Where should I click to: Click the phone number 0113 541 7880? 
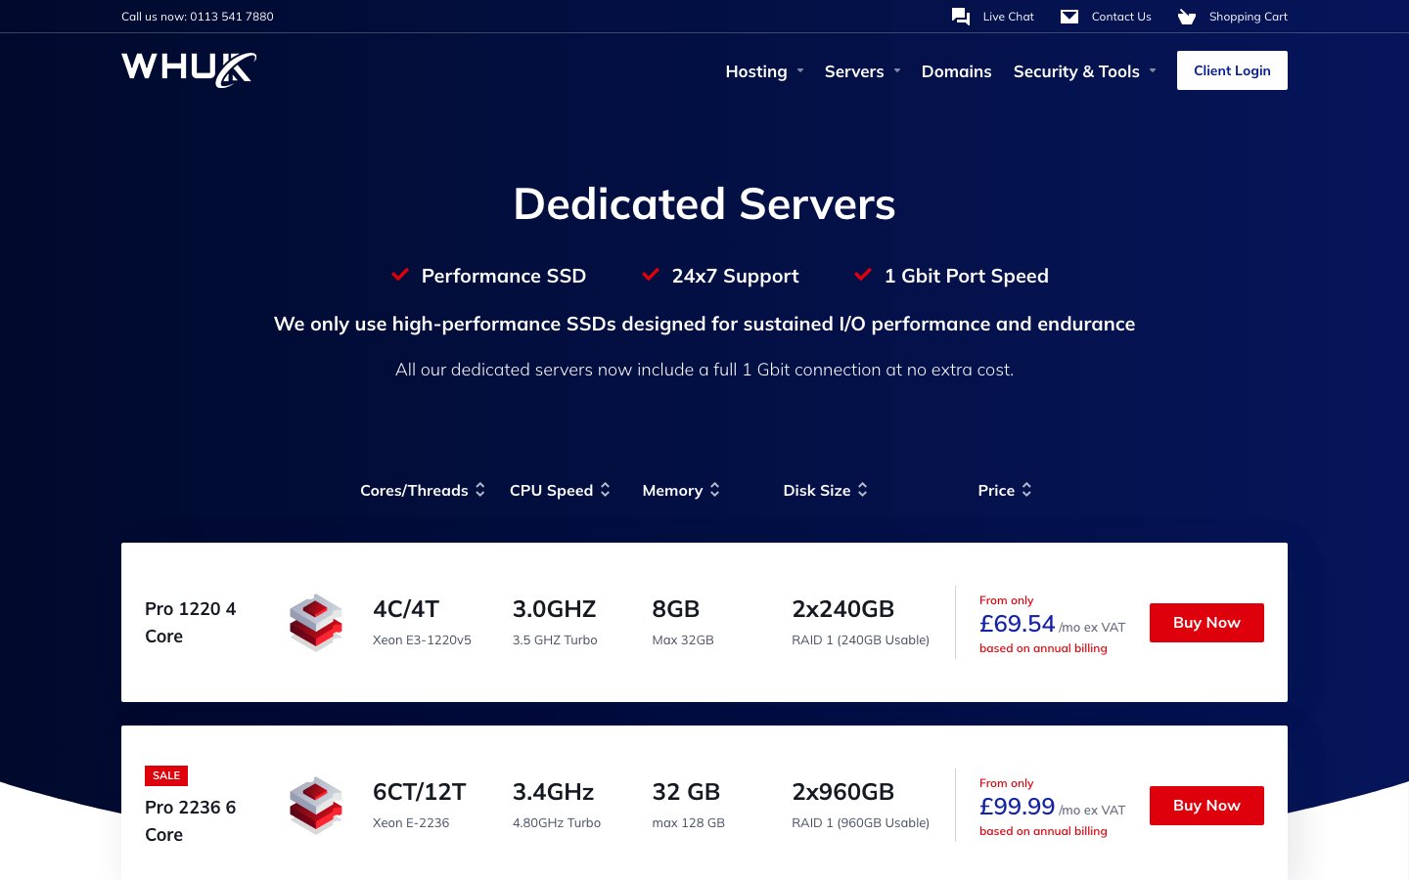[x=232, y=17]
